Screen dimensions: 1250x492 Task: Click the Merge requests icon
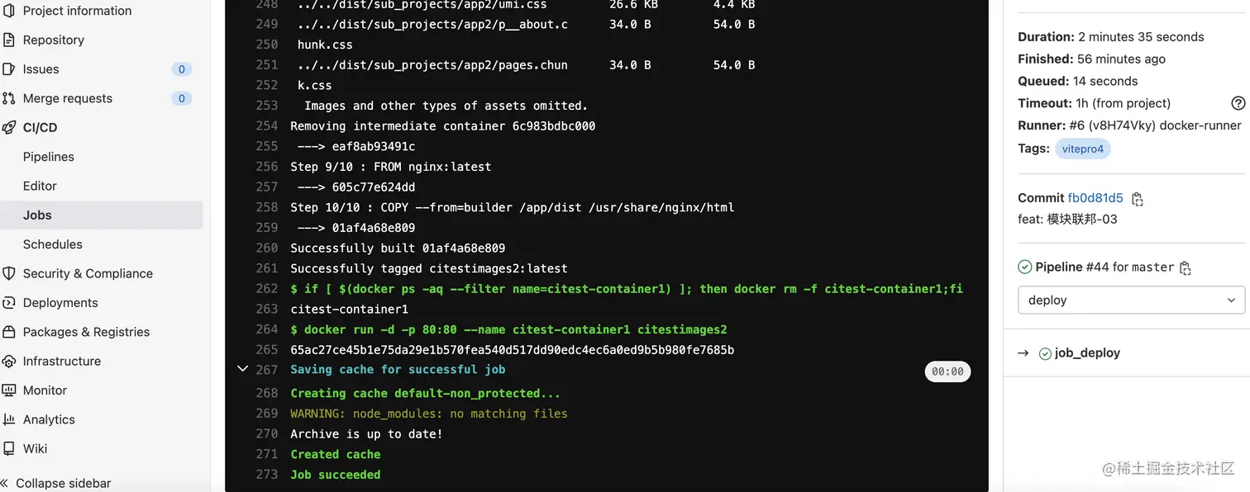(8, 98)
